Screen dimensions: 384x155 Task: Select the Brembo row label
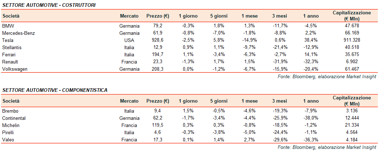pos(10,111)
